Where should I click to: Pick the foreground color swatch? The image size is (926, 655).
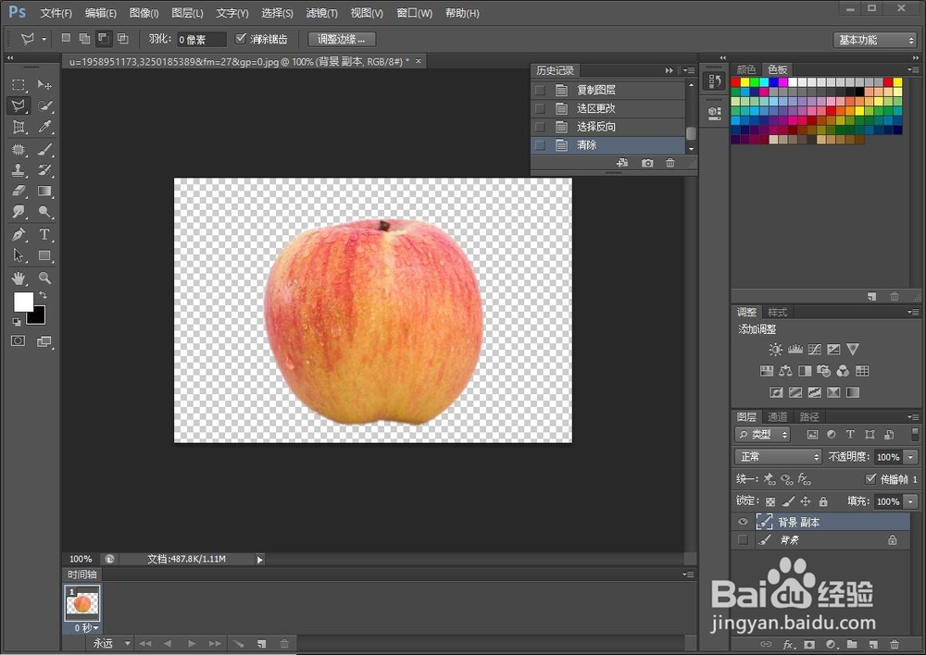pos(22,301)
